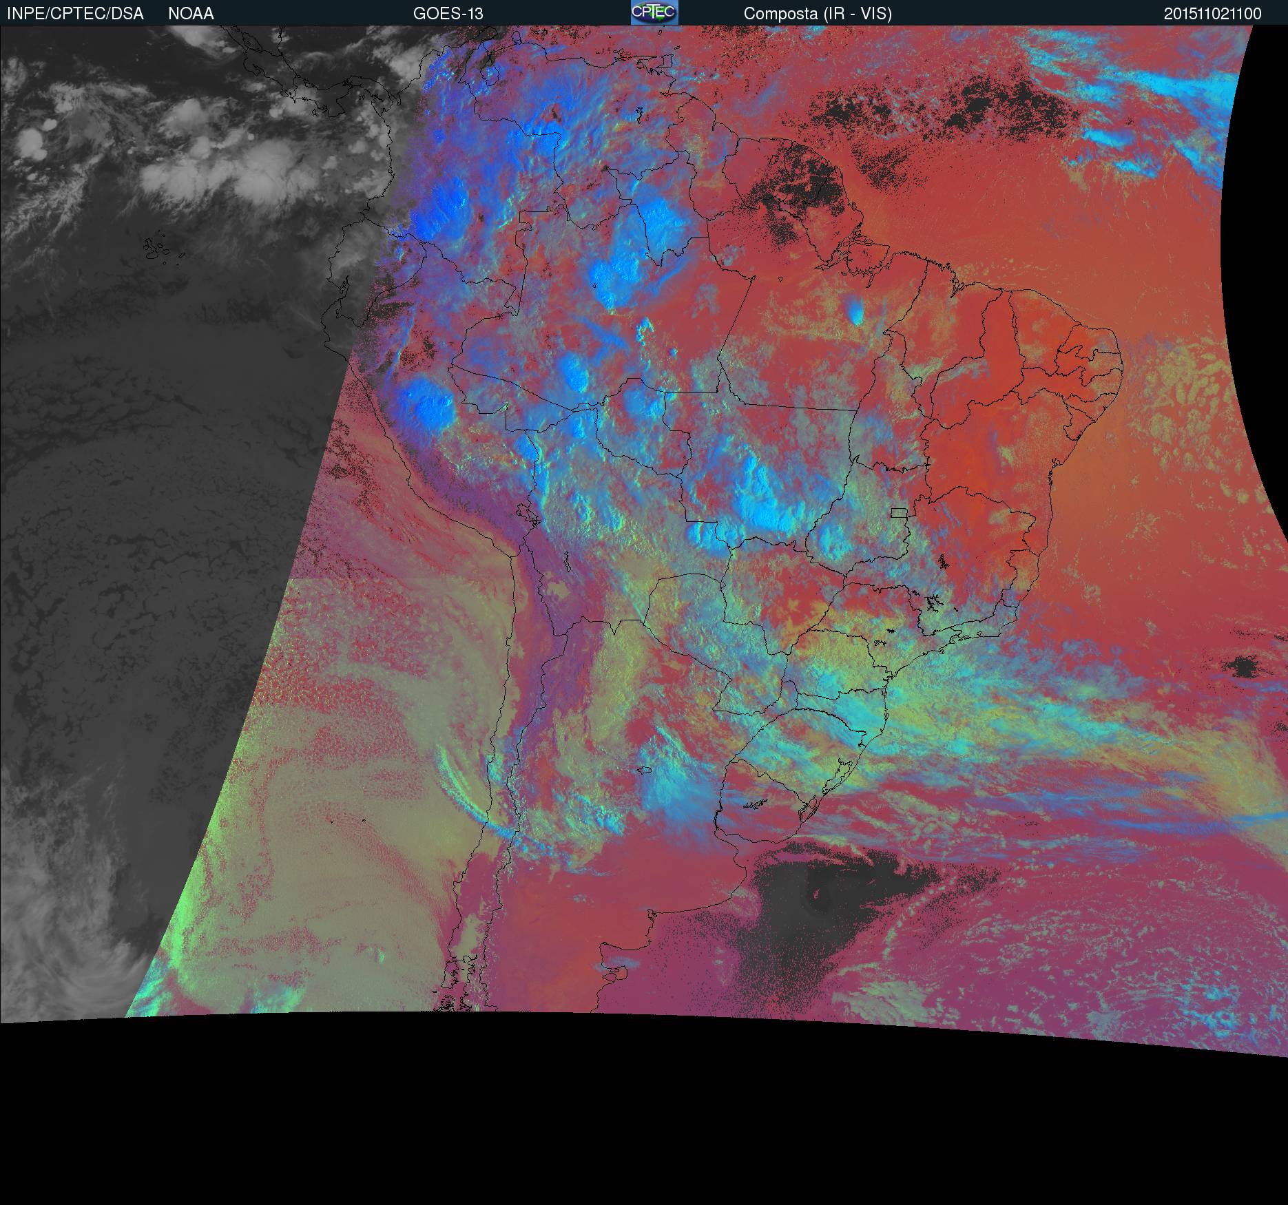
Task: Click the 201511021100 timestamp
Action: click(1212, 14)
